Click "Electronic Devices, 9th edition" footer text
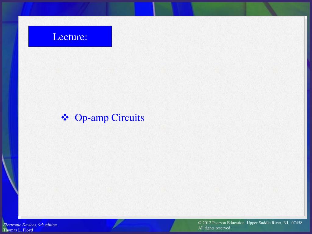The width and height of the screenshot is (312, 234). [x=30, y=225]
